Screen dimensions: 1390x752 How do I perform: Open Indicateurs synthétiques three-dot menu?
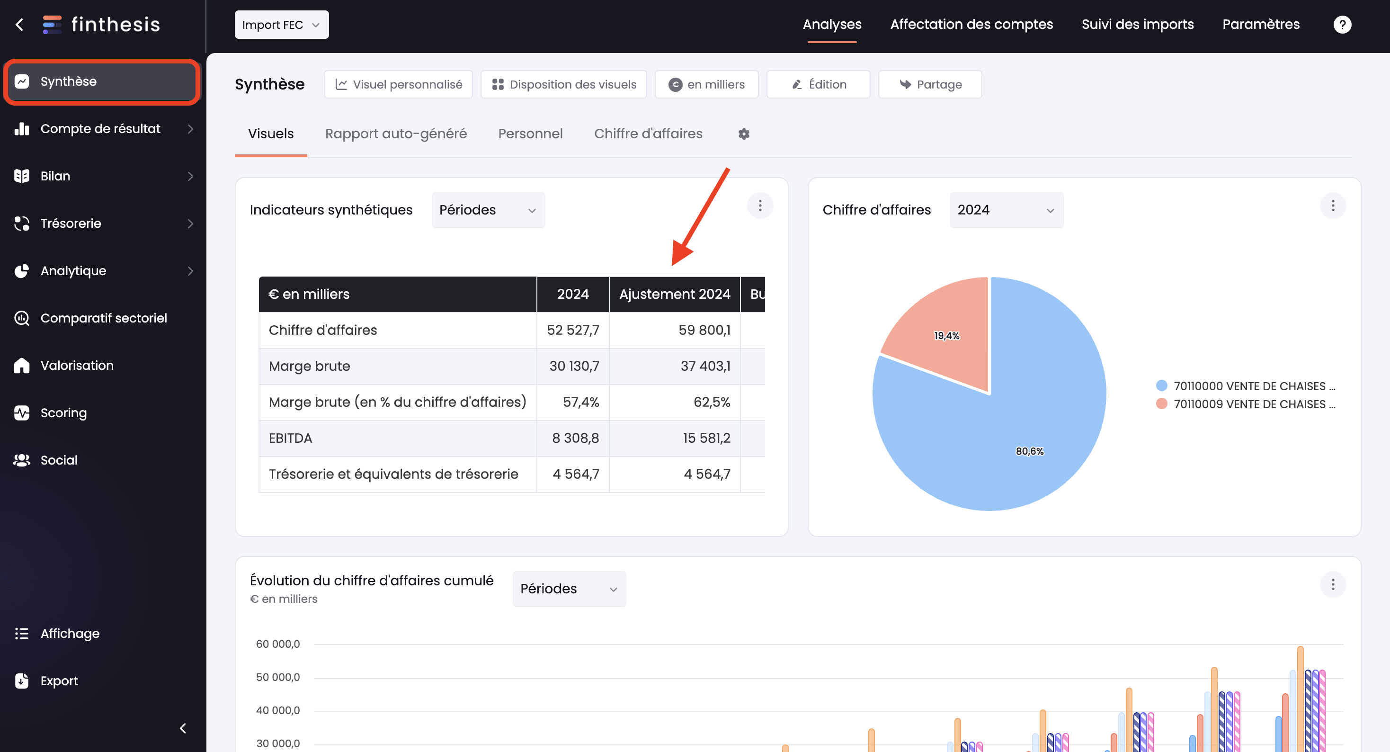[x=760, y=206]
